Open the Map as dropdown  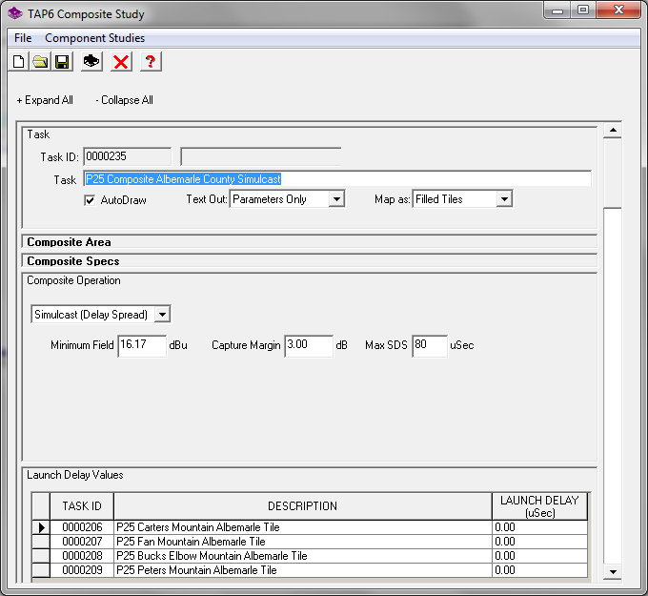(x=504, y=199)
